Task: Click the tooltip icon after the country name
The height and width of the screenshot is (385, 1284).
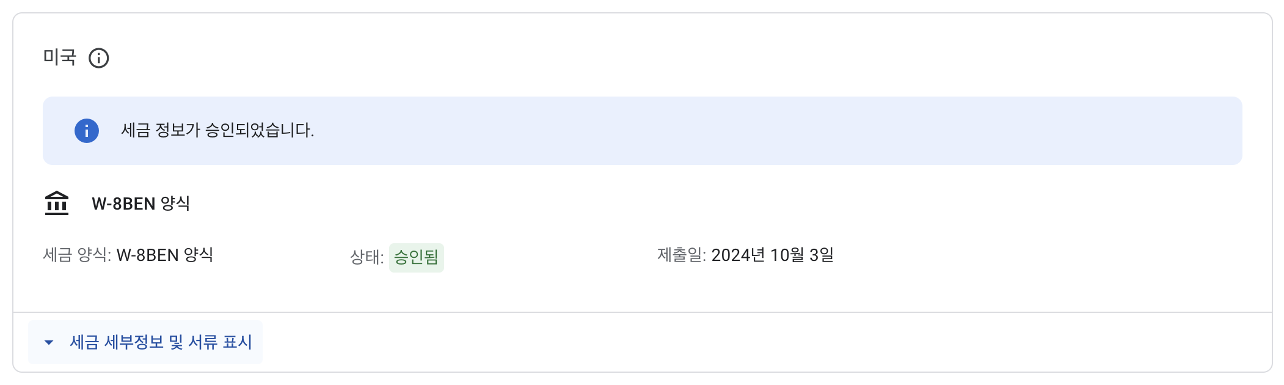Action: click(100, 58)
